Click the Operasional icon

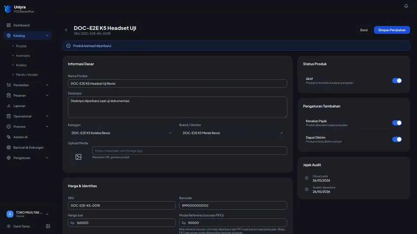pos(9,116)
